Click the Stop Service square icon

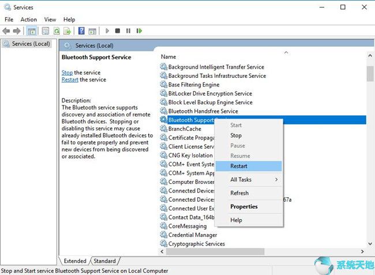point(118,31)
